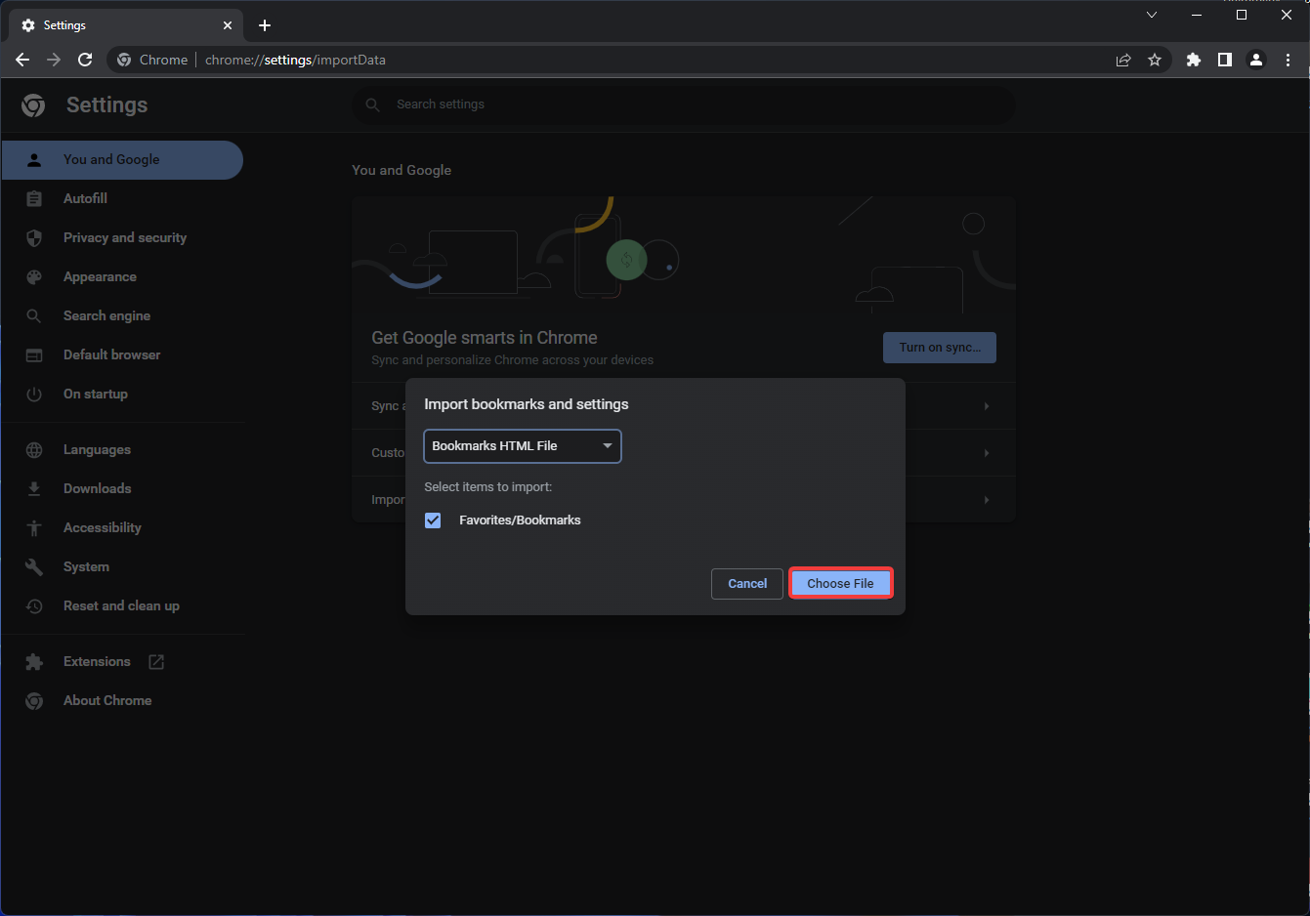This screenshot has width=1310, height=916.
Task: Click the Search engine magnifier icon
Action: pyautogui.click(x=34, y=315)
